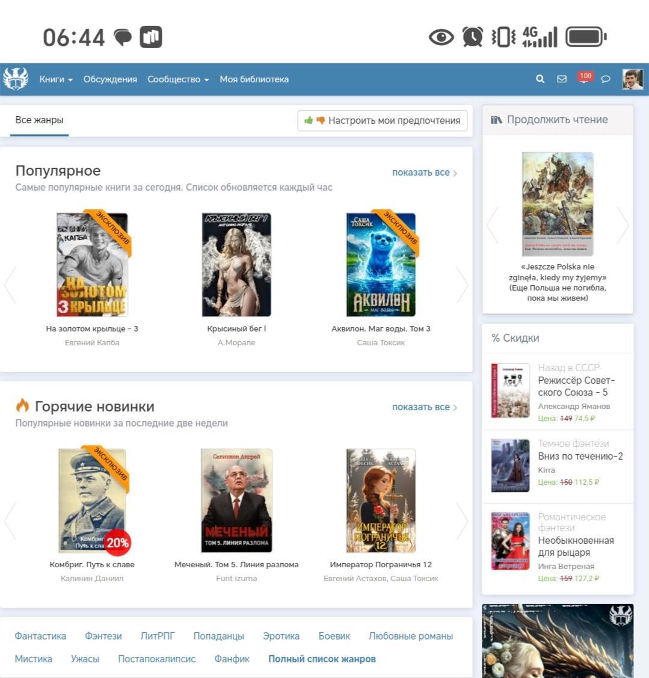The height and width of the screenshot is (678, 649).
Task: Show previous books in Популярное carousel
Action: 10,285
